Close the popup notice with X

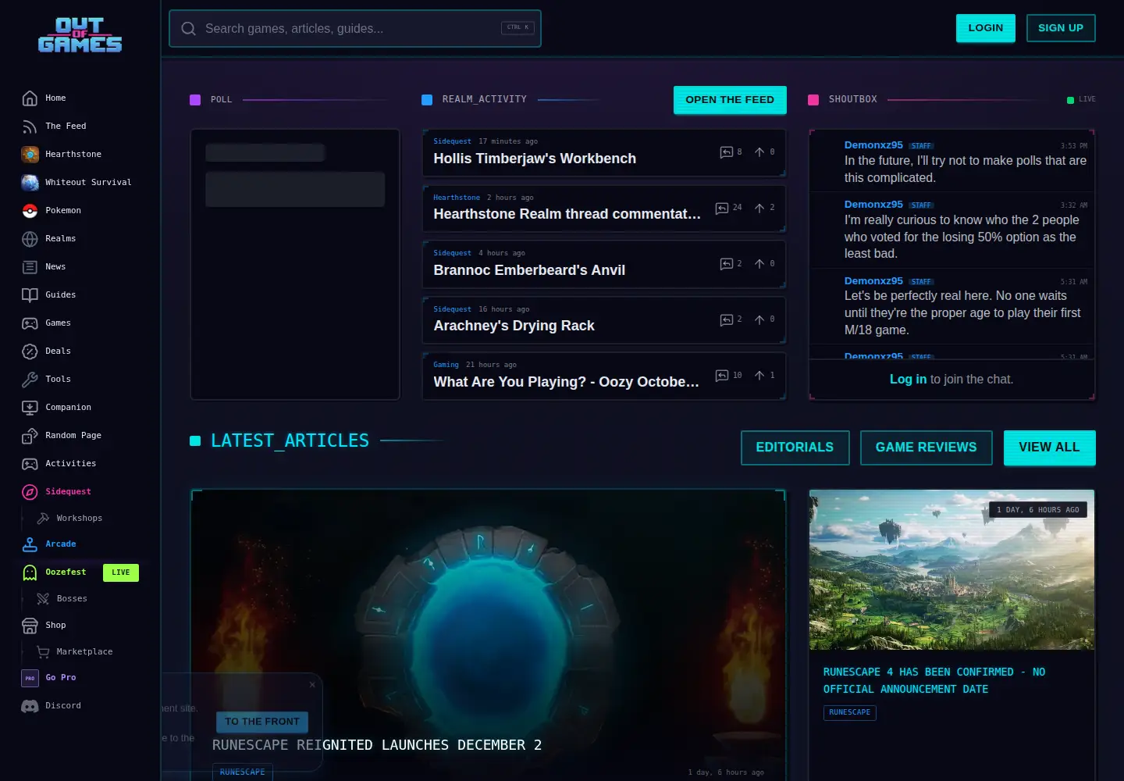[x=312, y=685]
